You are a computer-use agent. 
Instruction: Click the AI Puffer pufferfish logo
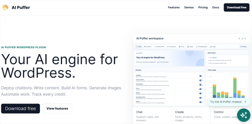coord(5,7)
